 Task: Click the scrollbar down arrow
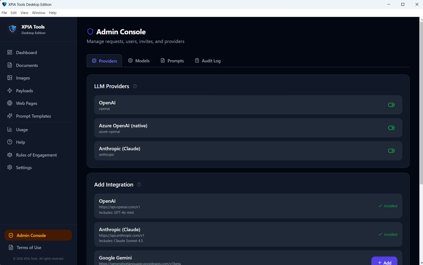click(x=421, y=263)
